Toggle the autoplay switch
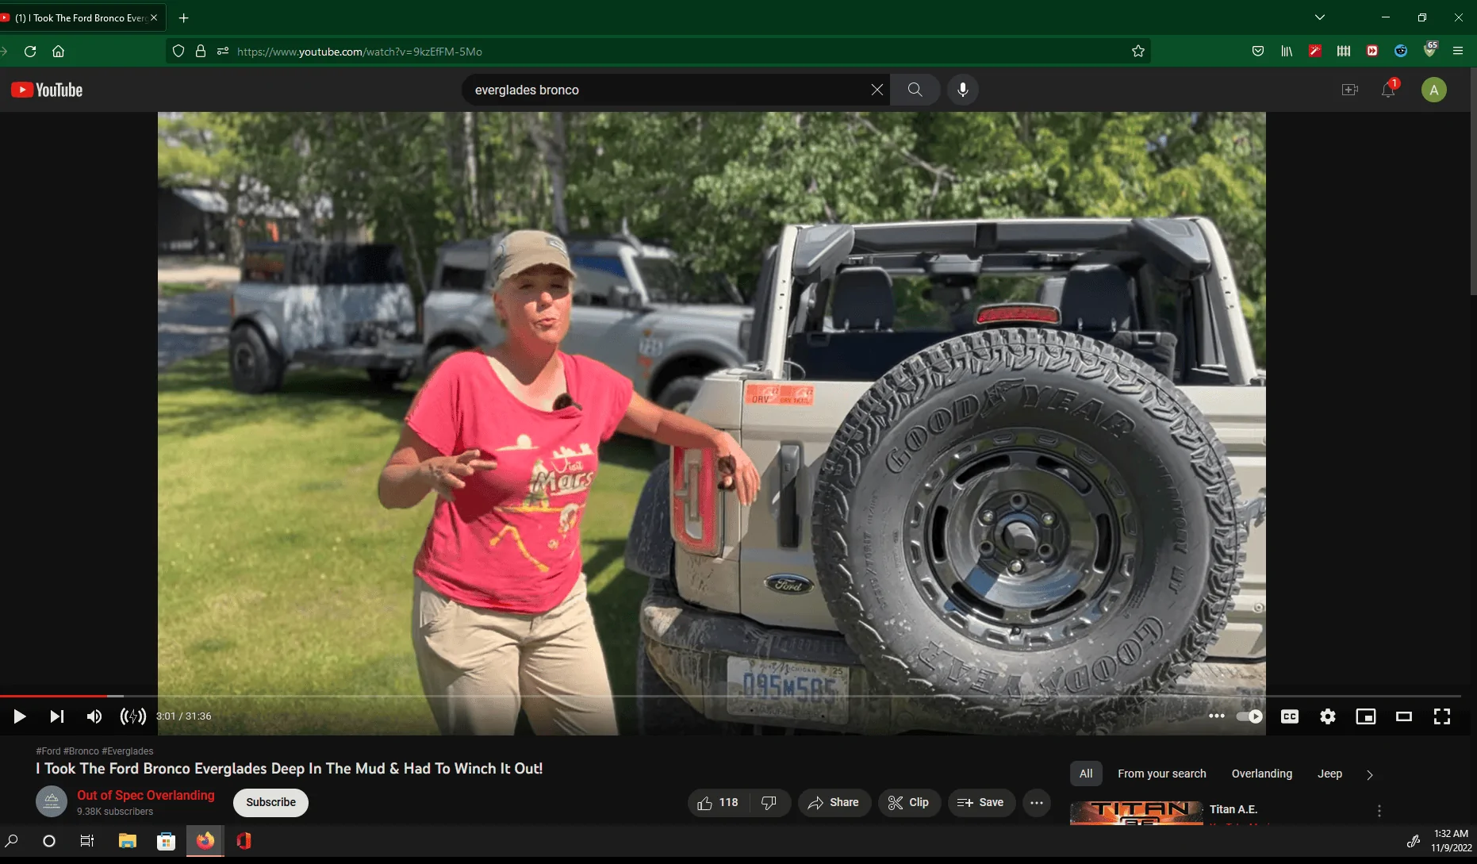Viewport: 1477px width, 864px height. pos(1250,716)
